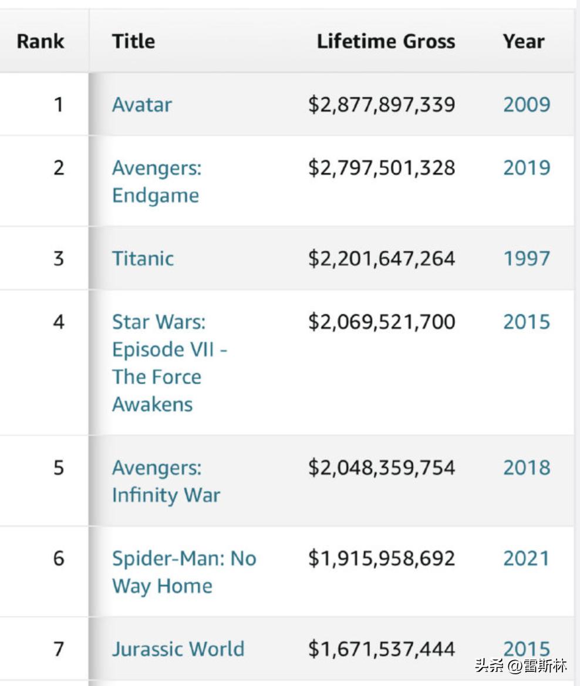Sort by Lifetime Gross column header
Screen dimensions: 580x686
386,41
